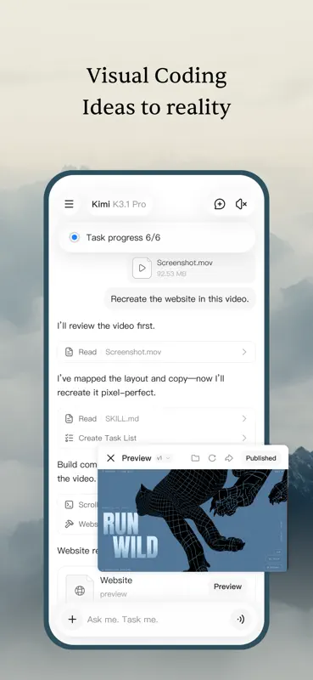The image size is (313, 680).
Task: Refresh the preview with the reload icon
Action: coord(212,458)
